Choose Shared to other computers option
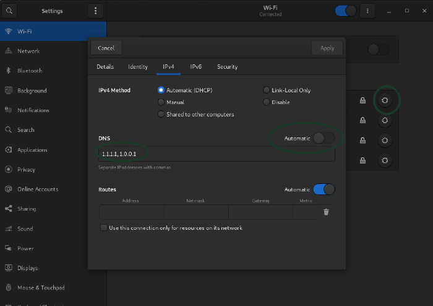Image resolution: width=433 pixels, height=306 pixels. [161, 115]
